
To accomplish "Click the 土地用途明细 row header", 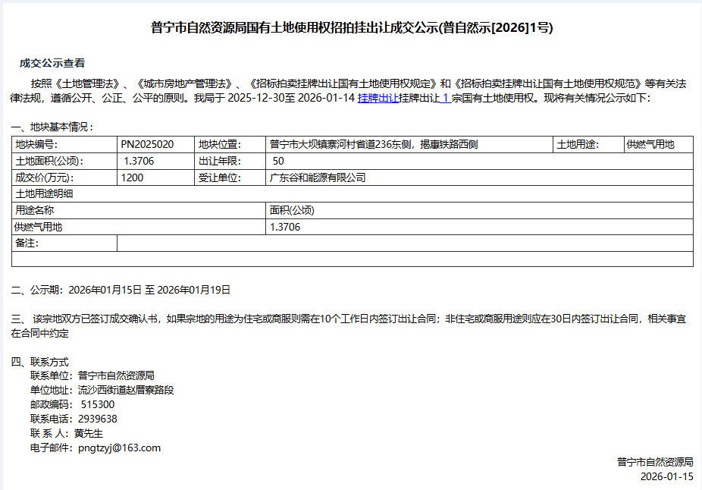I will (44, 193).
